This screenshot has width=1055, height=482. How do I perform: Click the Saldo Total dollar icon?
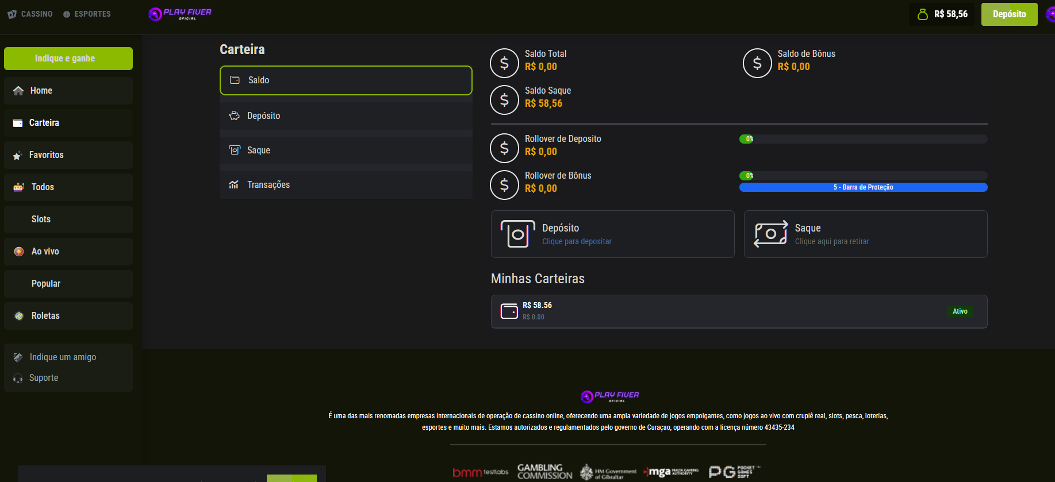[x=504, y=63]
